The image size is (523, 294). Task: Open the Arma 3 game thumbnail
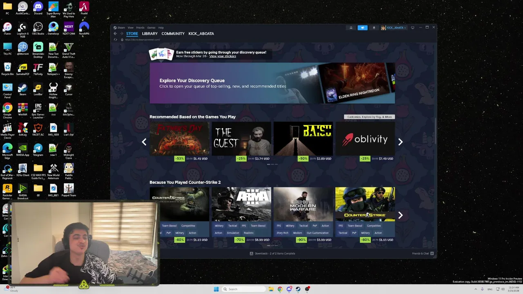[x=241, y=204]
